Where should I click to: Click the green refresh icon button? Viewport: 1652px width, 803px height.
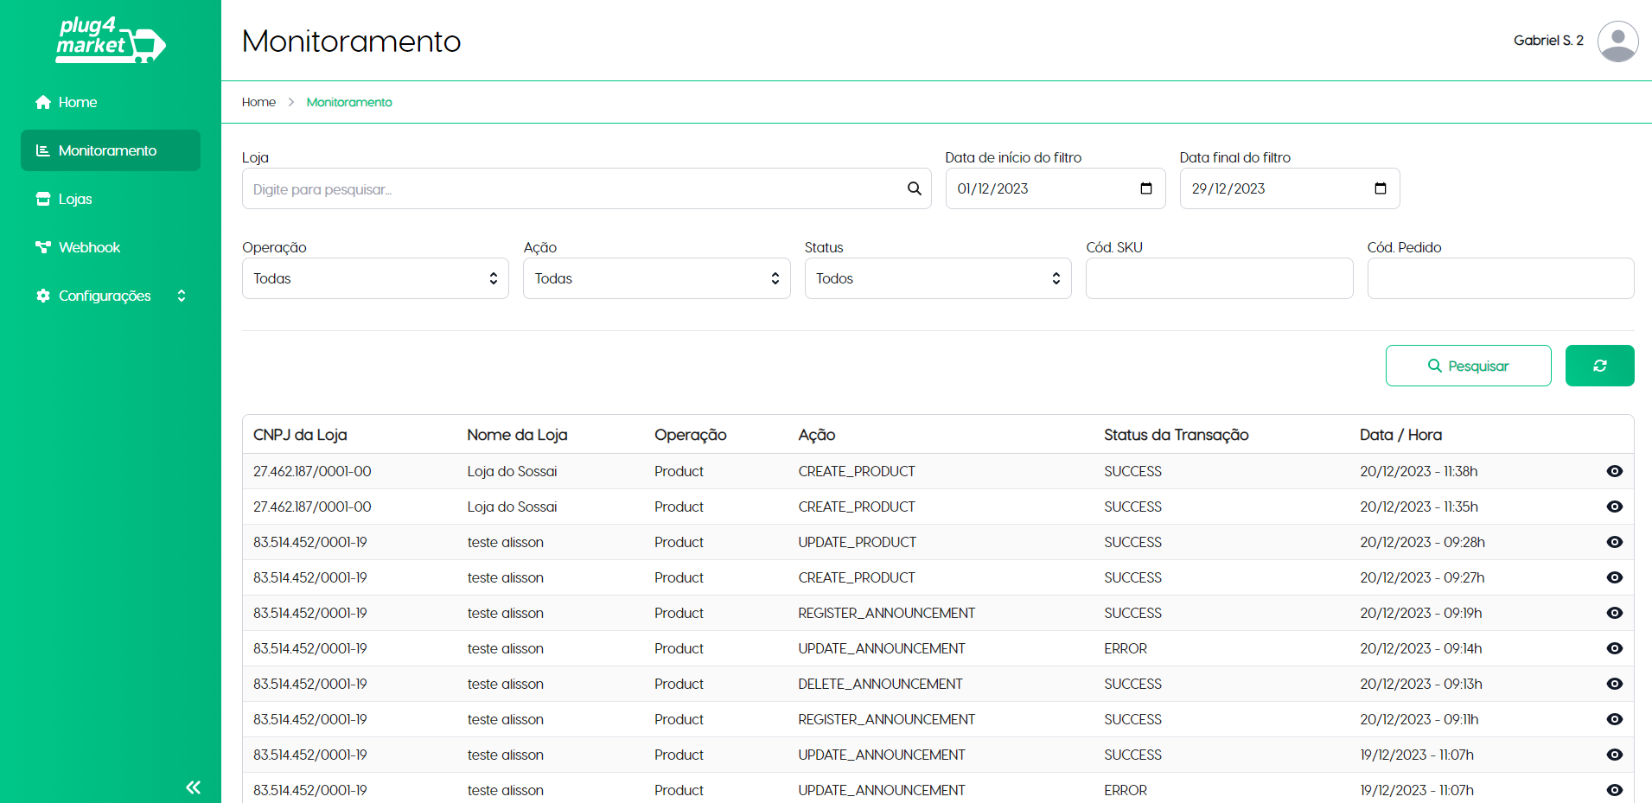coord(1599,366)
